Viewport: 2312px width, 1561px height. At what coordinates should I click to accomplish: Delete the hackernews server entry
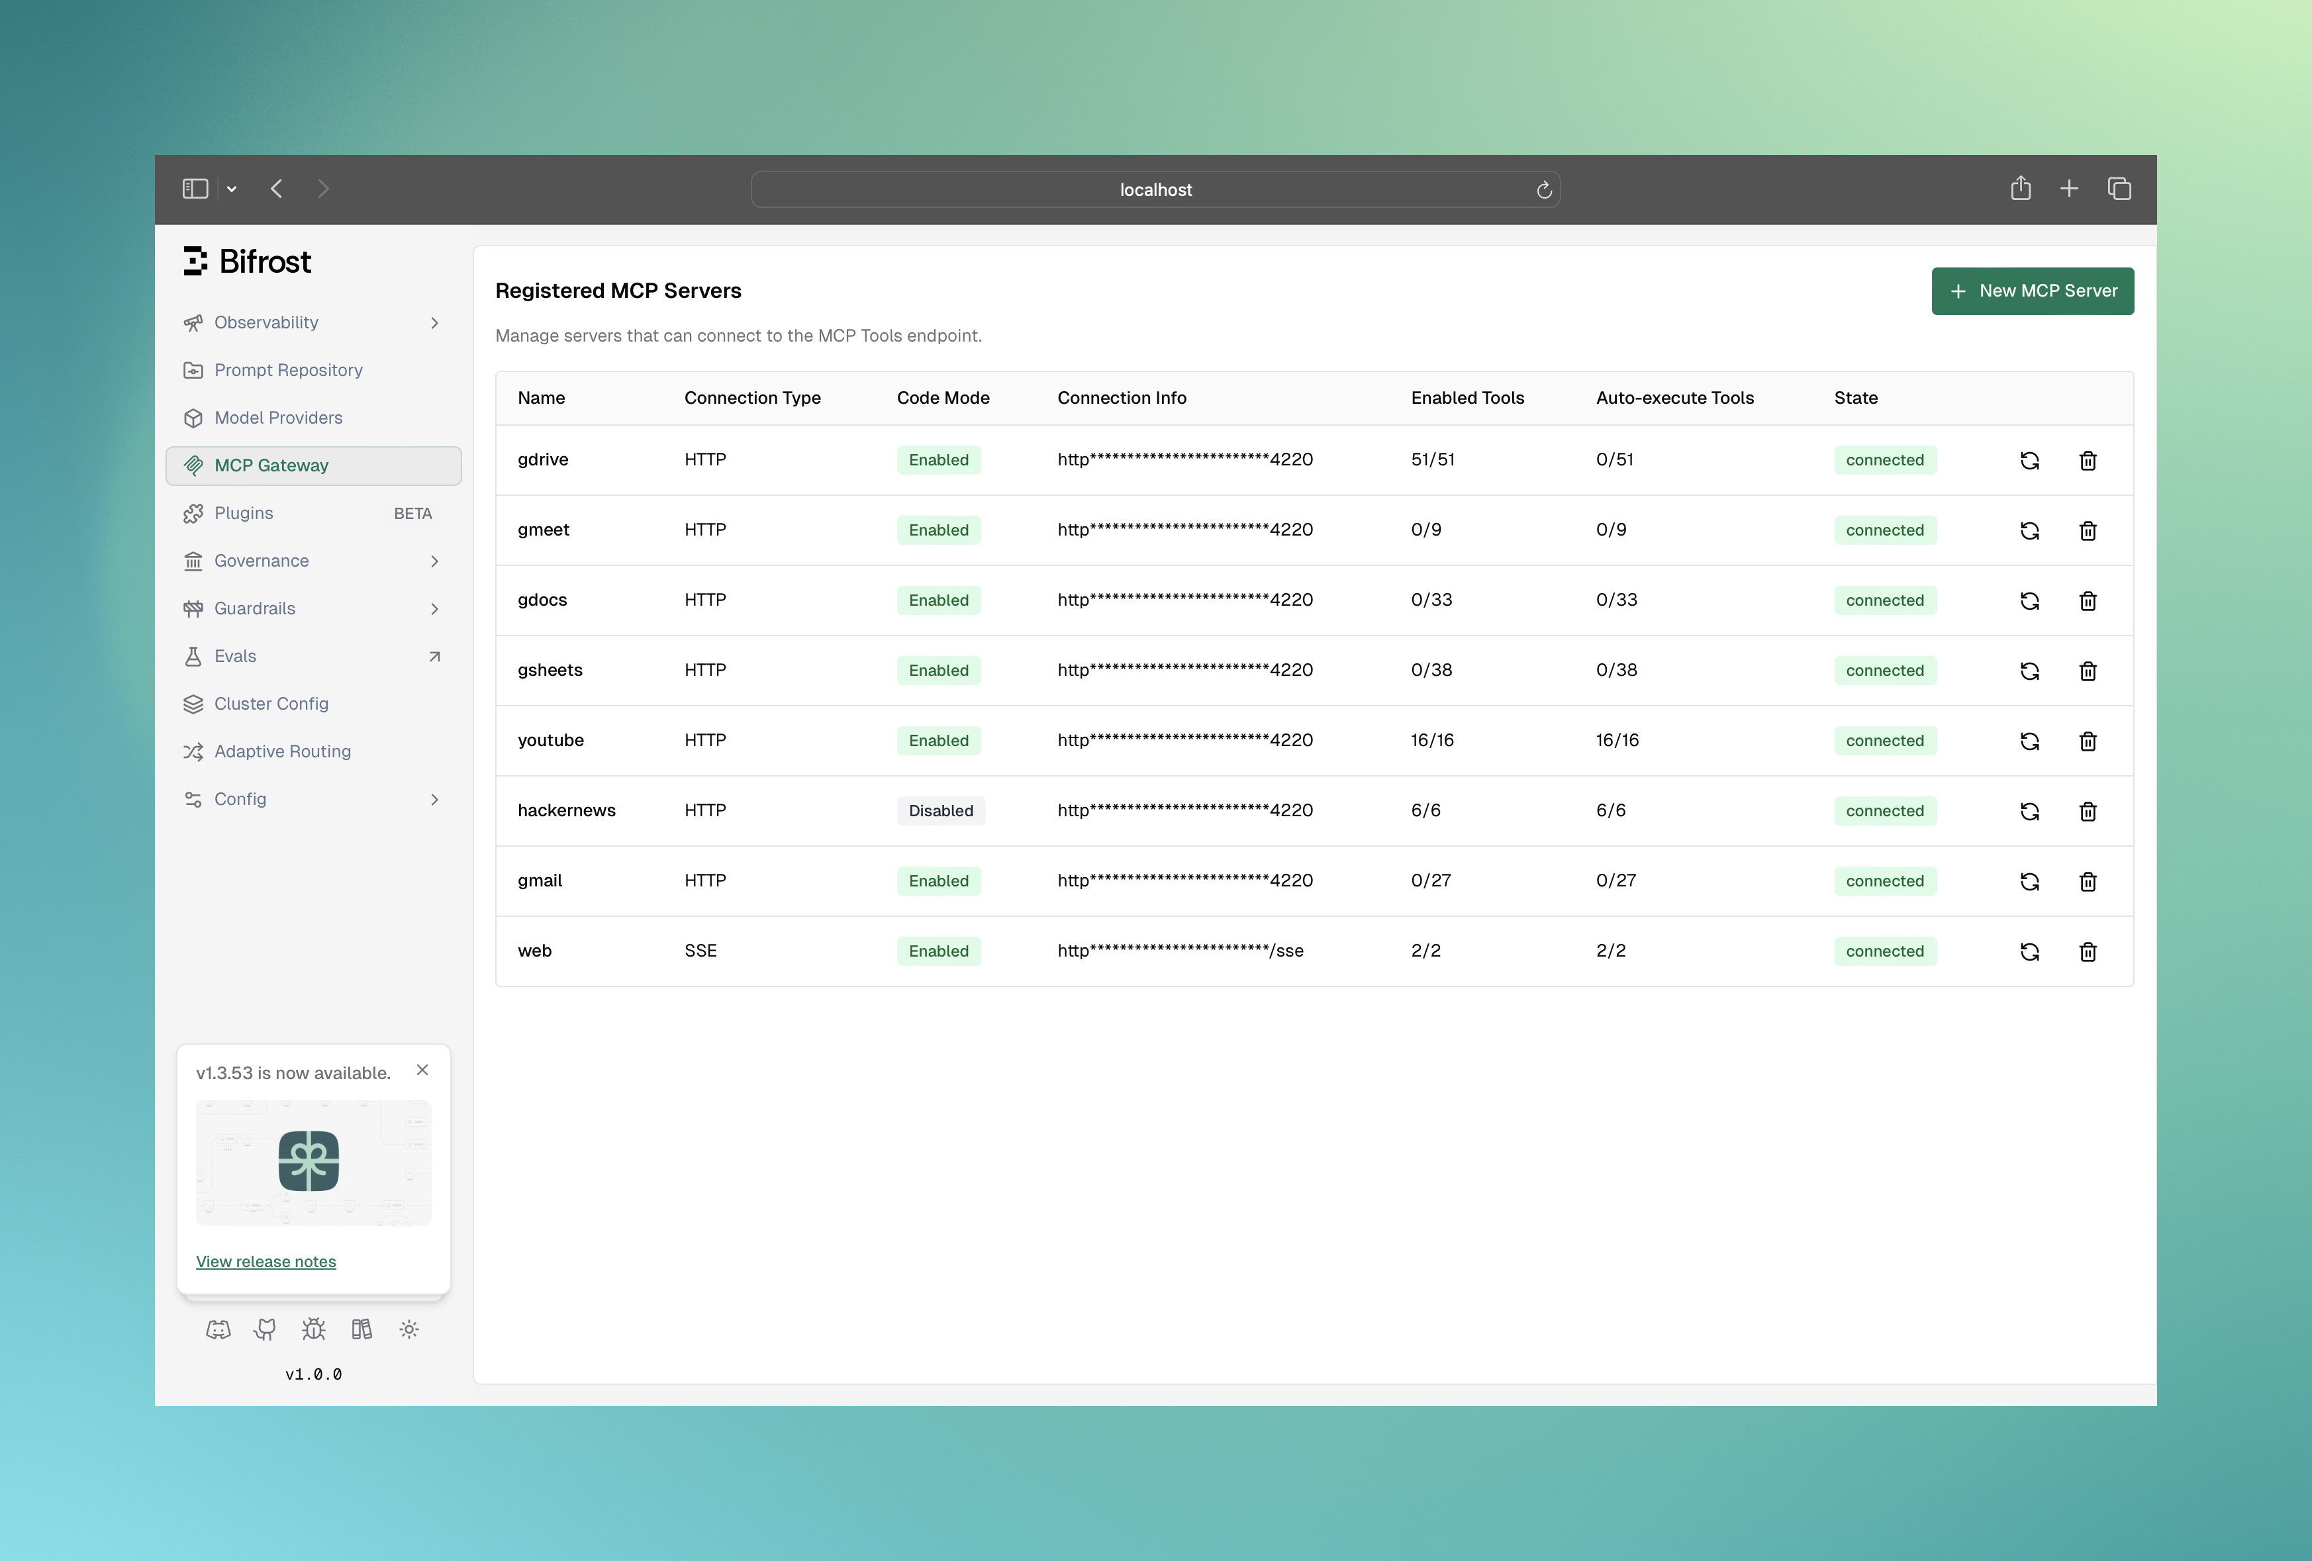click(x=2087, y=812)
